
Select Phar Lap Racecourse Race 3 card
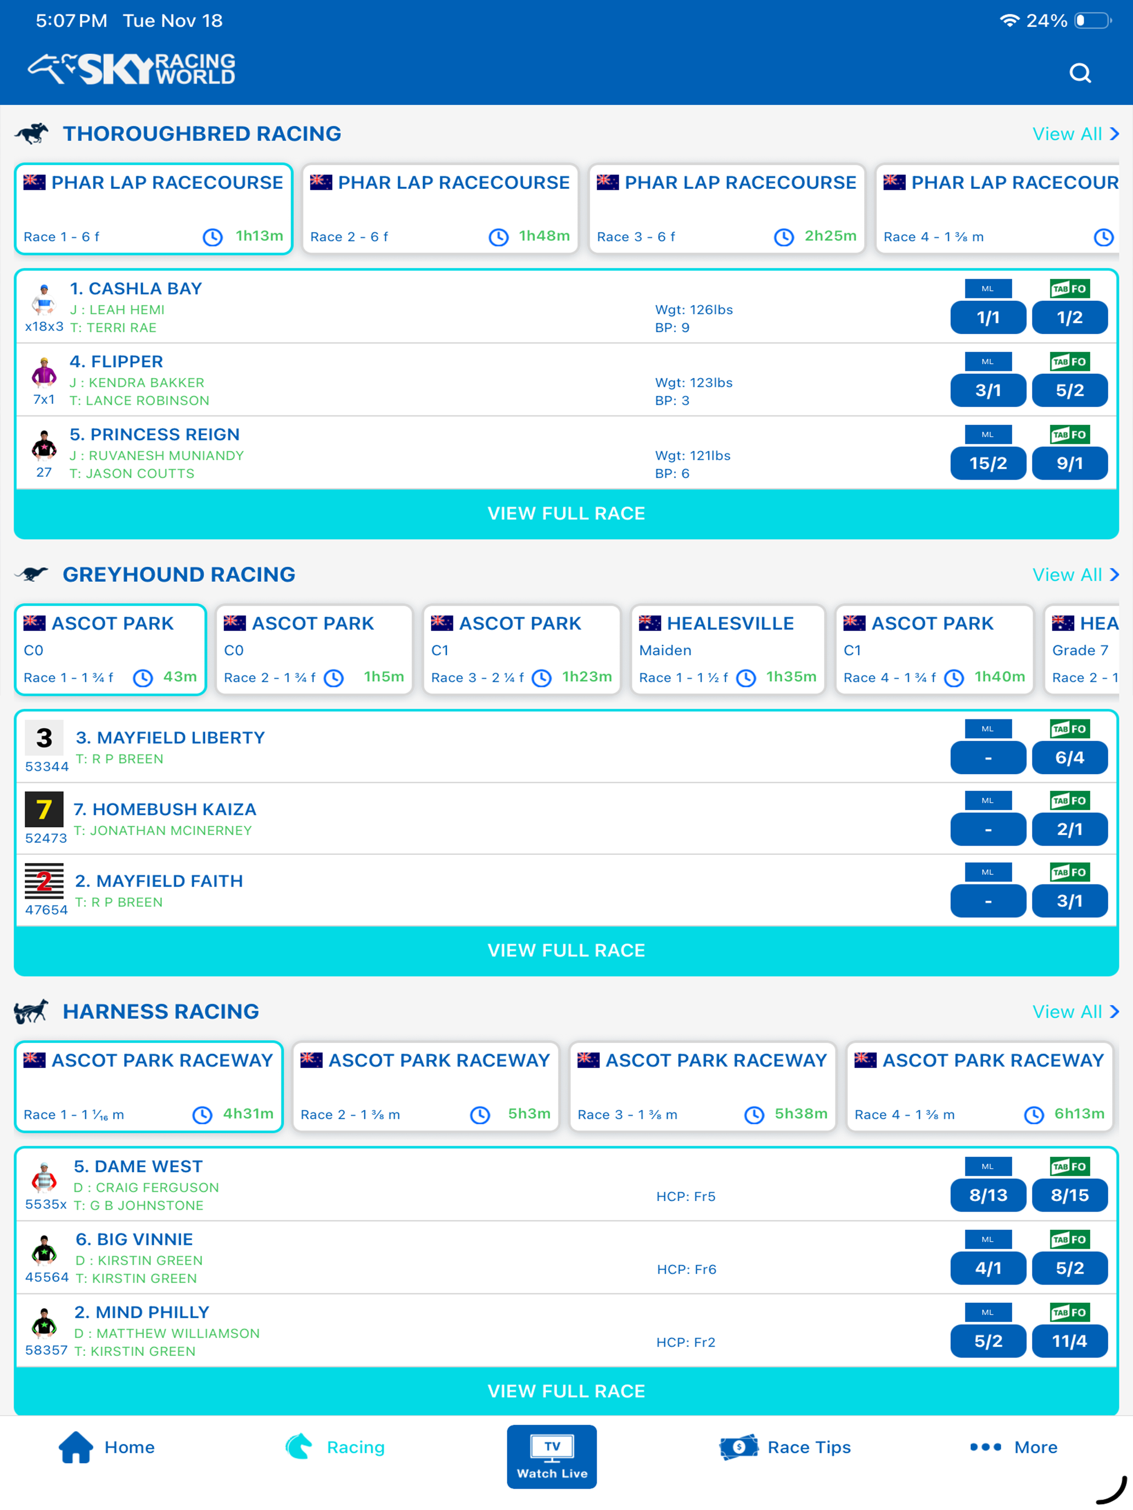[727, 209]
